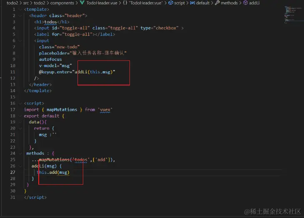Open 'script' breadcrumb segment
The image size is (304, 218).
pyautogui.click(x=179, y=3)
